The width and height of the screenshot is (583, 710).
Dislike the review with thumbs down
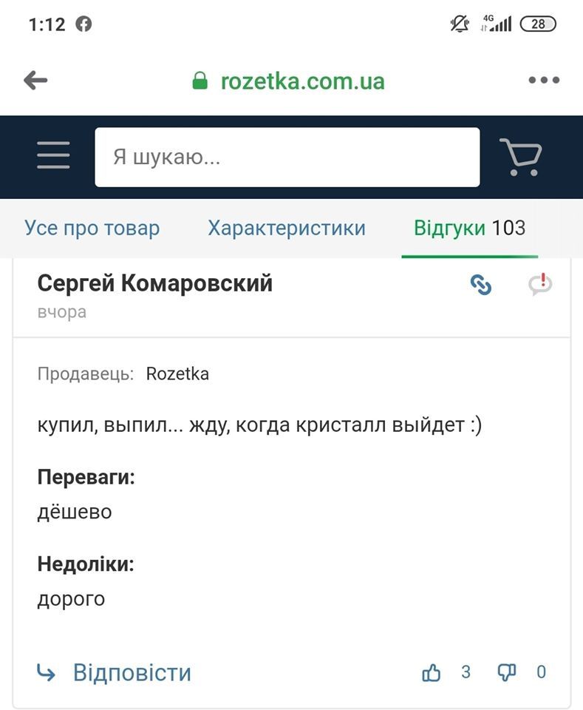(x=507, y=672)
